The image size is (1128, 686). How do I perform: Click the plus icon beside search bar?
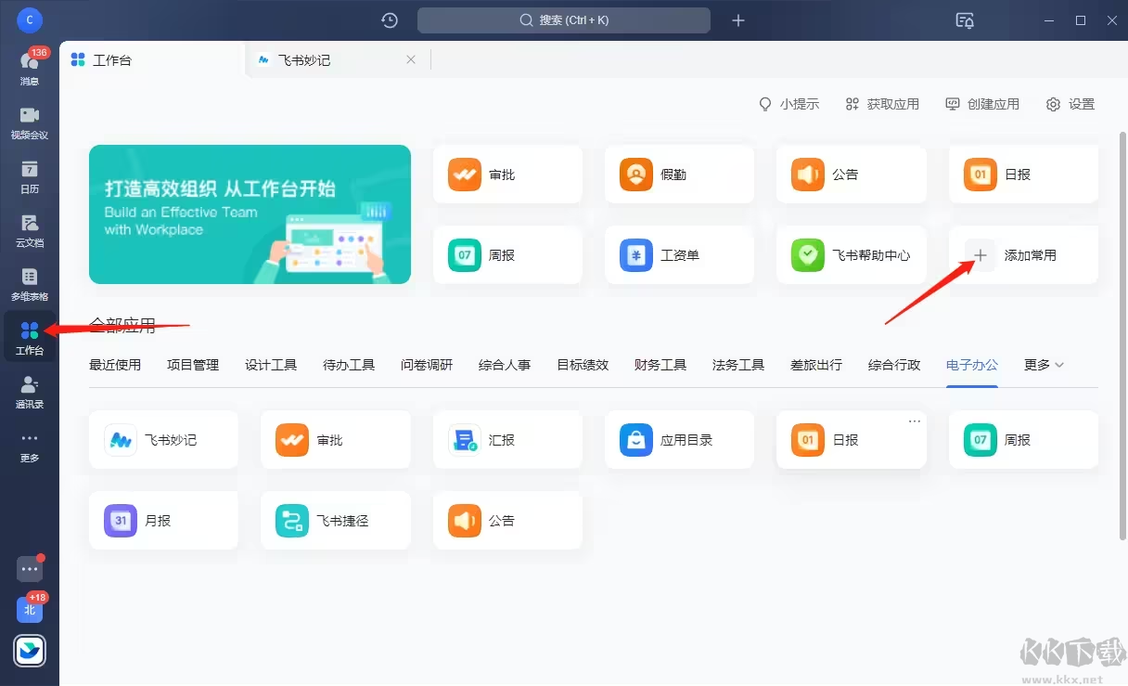[738, 19]
